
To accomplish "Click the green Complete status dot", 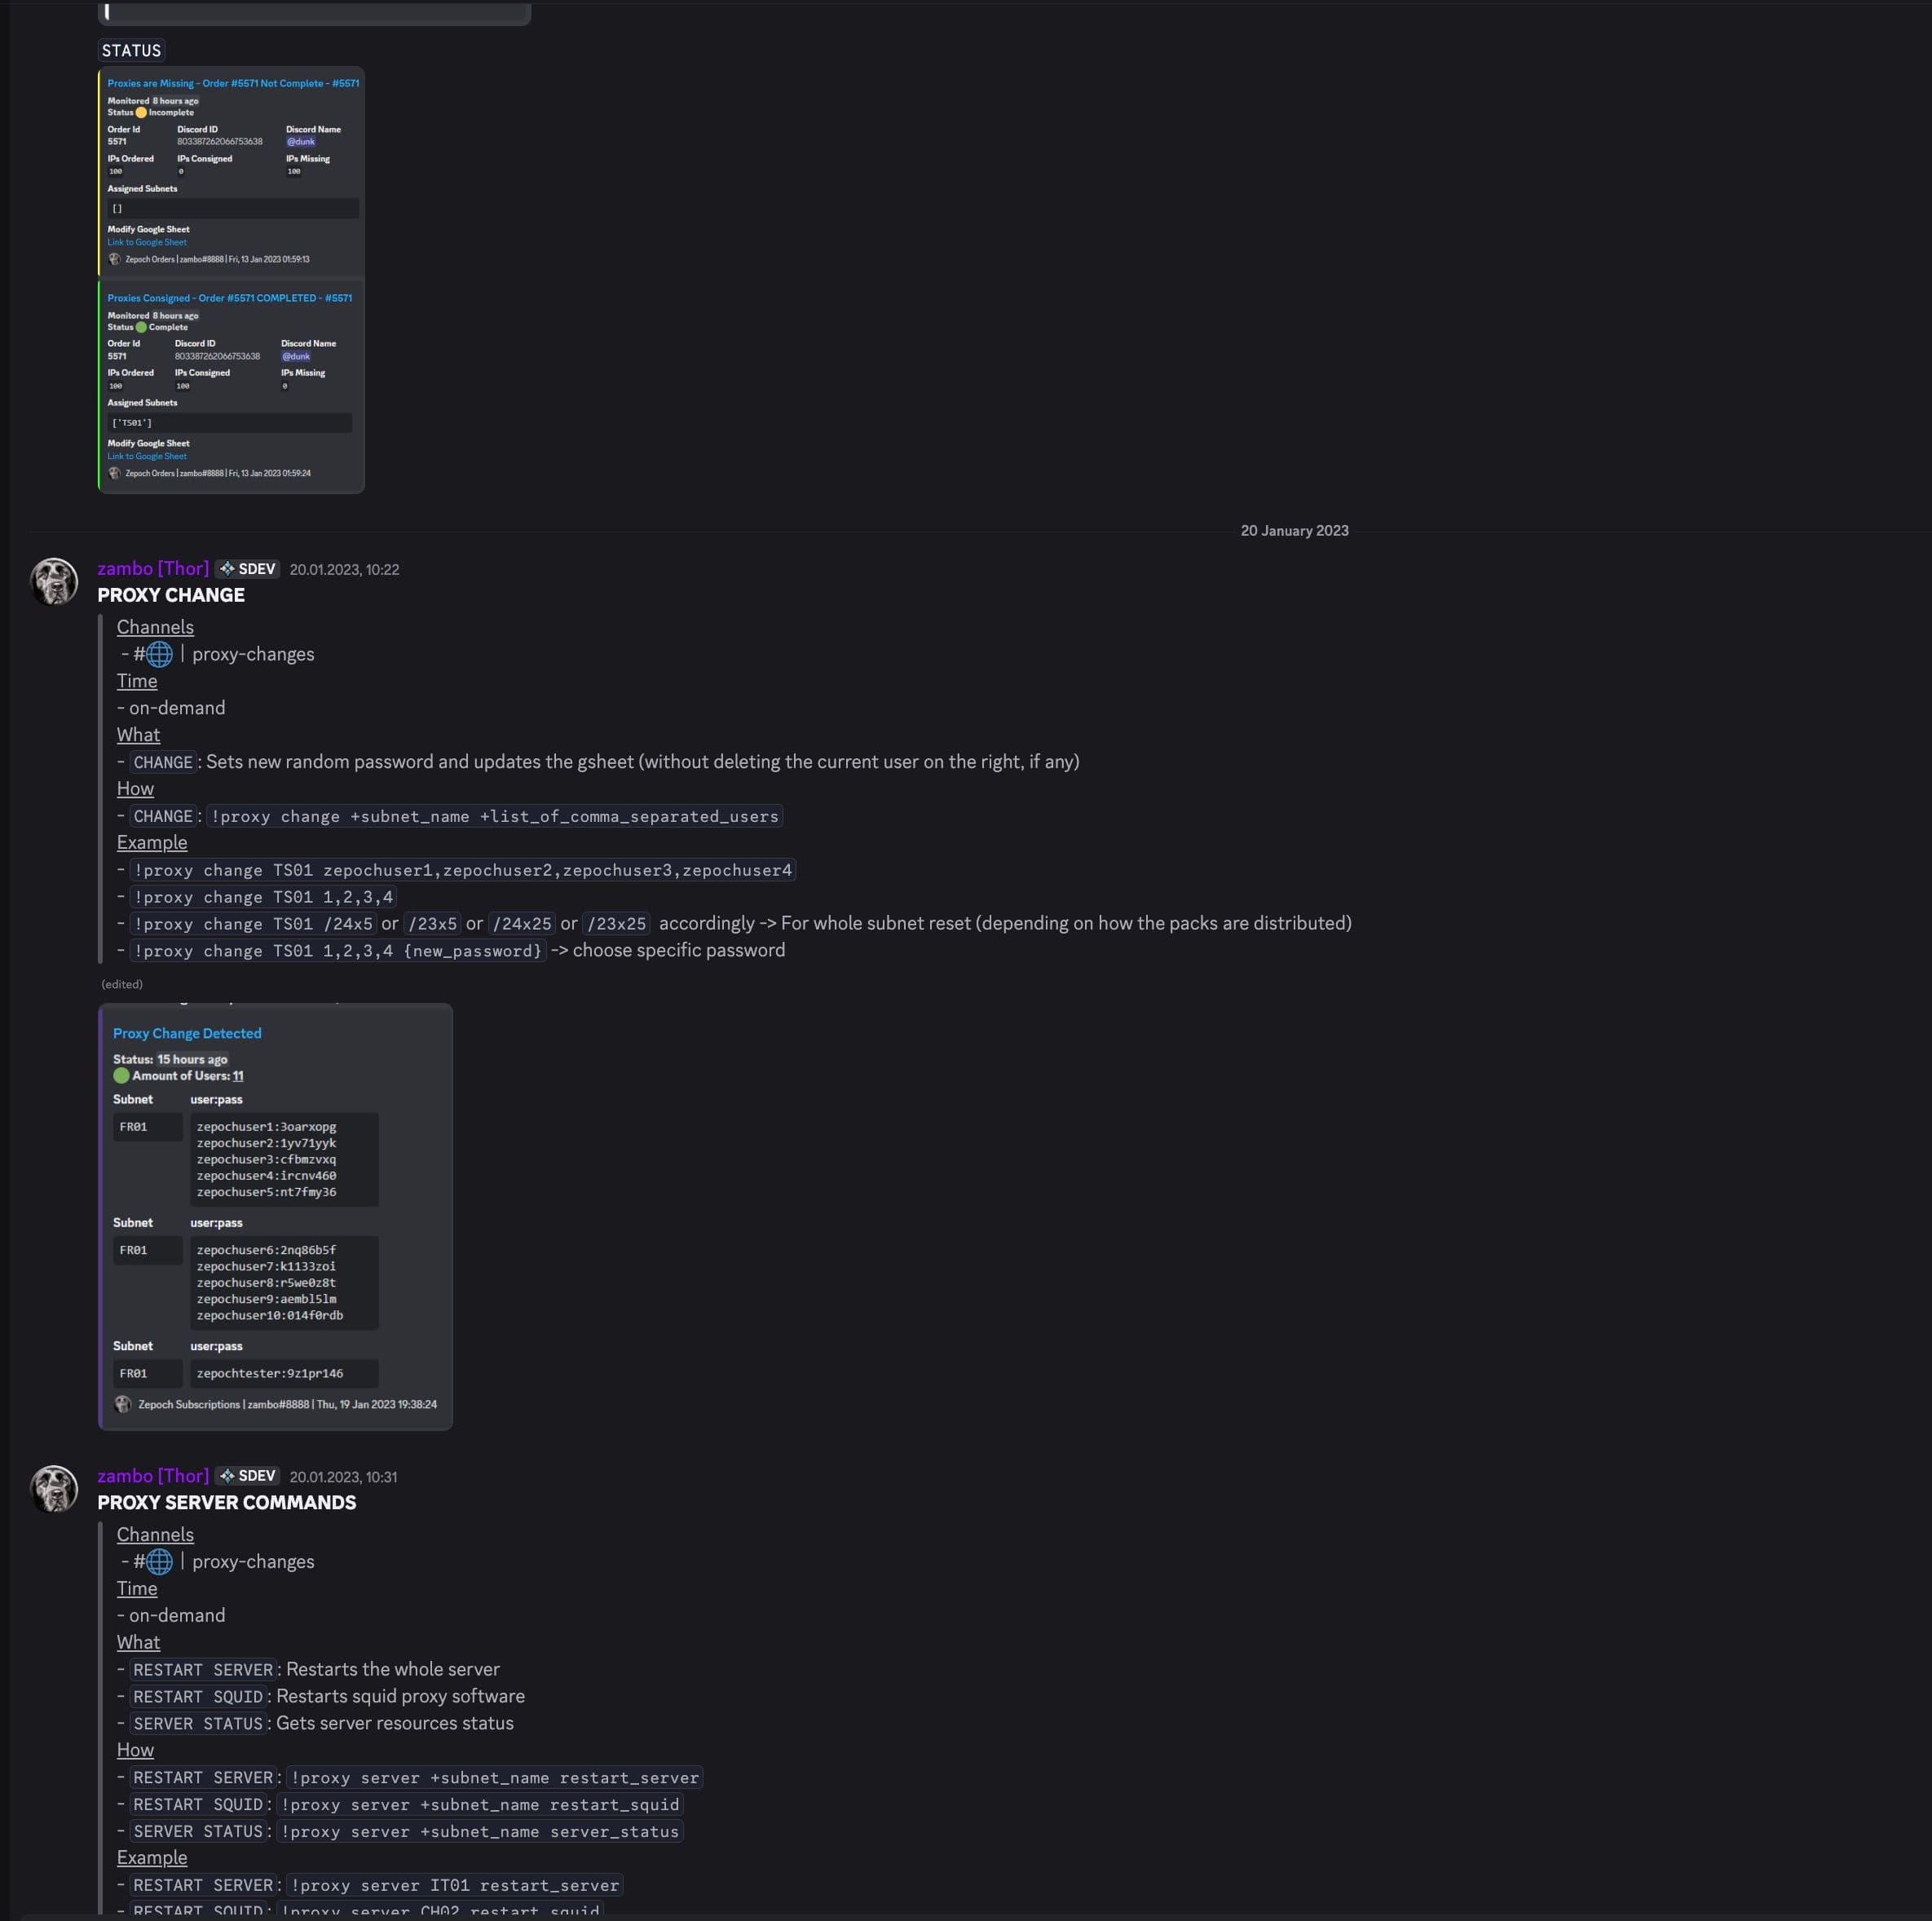I will click(143, 327).
